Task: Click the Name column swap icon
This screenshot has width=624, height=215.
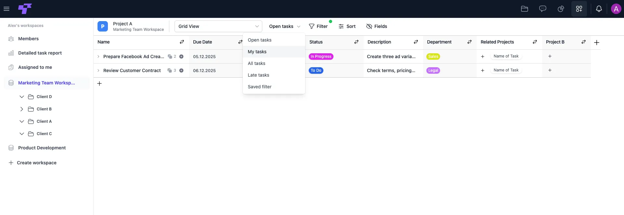Action: tap(182, 42)
